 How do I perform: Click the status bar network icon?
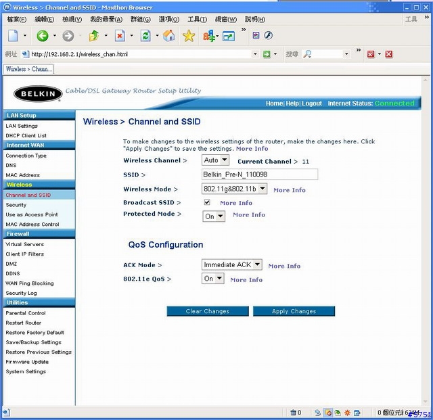click(x=317, y=413)
